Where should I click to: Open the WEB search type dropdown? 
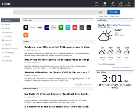[102, 12]
